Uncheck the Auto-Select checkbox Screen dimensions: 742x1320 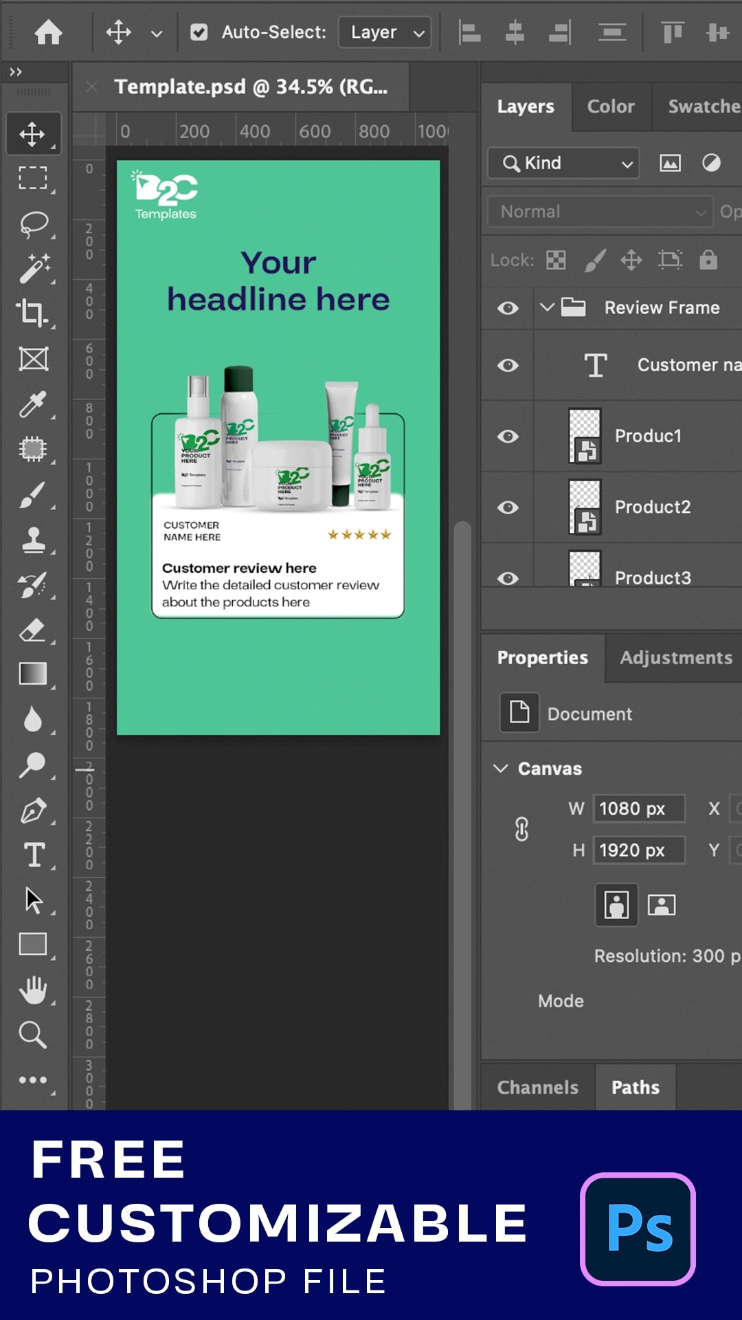(x=199, y=32)
